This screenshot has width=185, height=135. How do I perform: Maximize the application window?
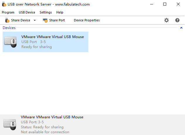165,4
